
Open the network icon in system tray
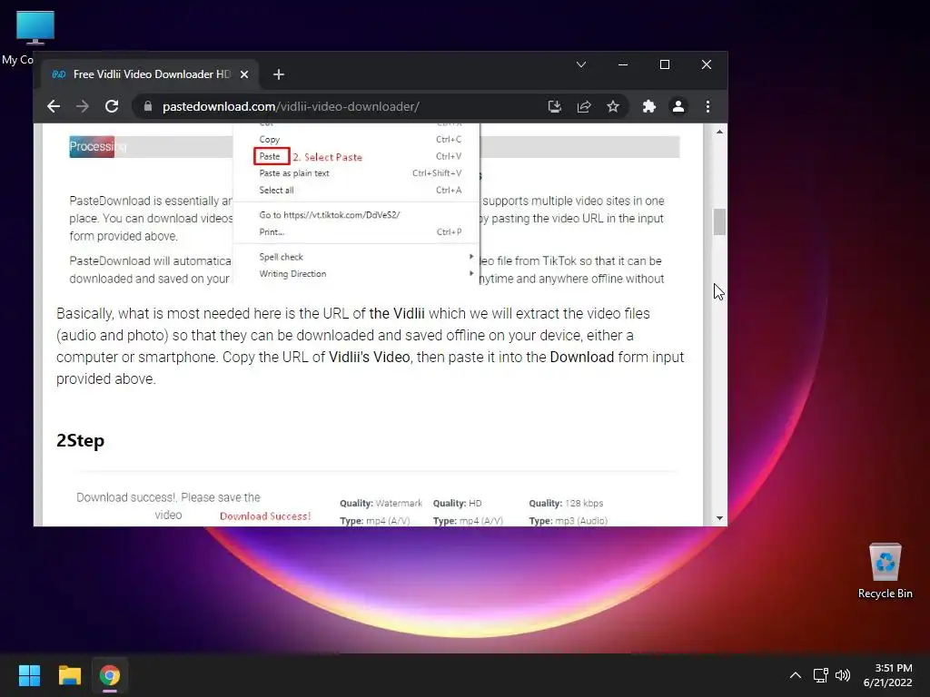pos(820,675)
